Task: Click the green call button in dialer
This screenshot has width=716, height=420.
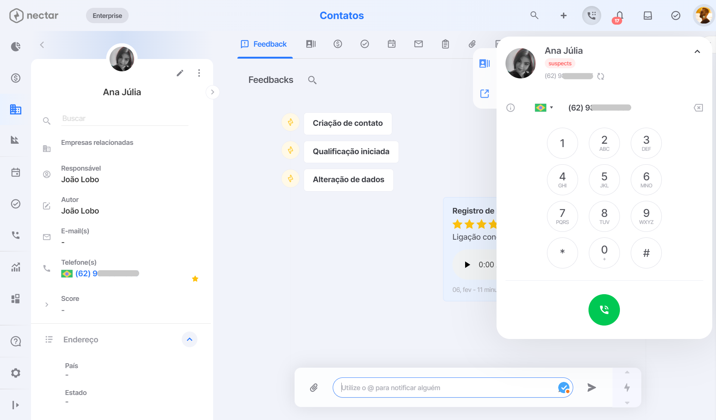Action: pyautogui.click(x=604, y=309)
